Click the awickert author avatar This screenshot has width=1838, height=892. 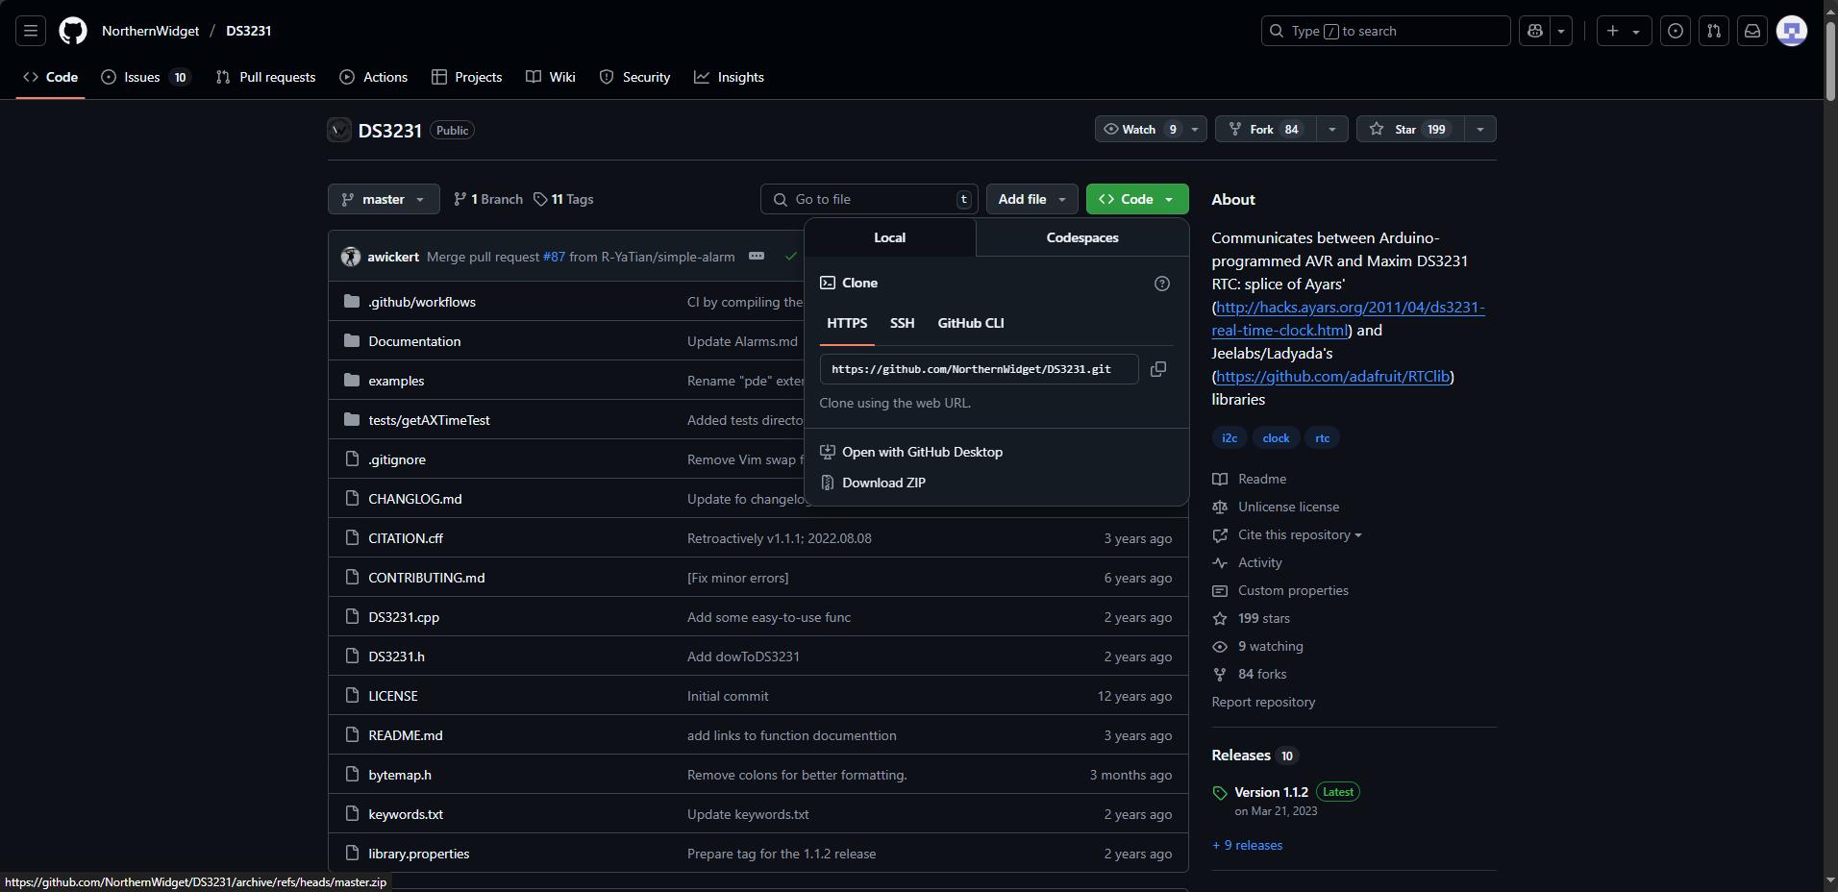[351, 257]
